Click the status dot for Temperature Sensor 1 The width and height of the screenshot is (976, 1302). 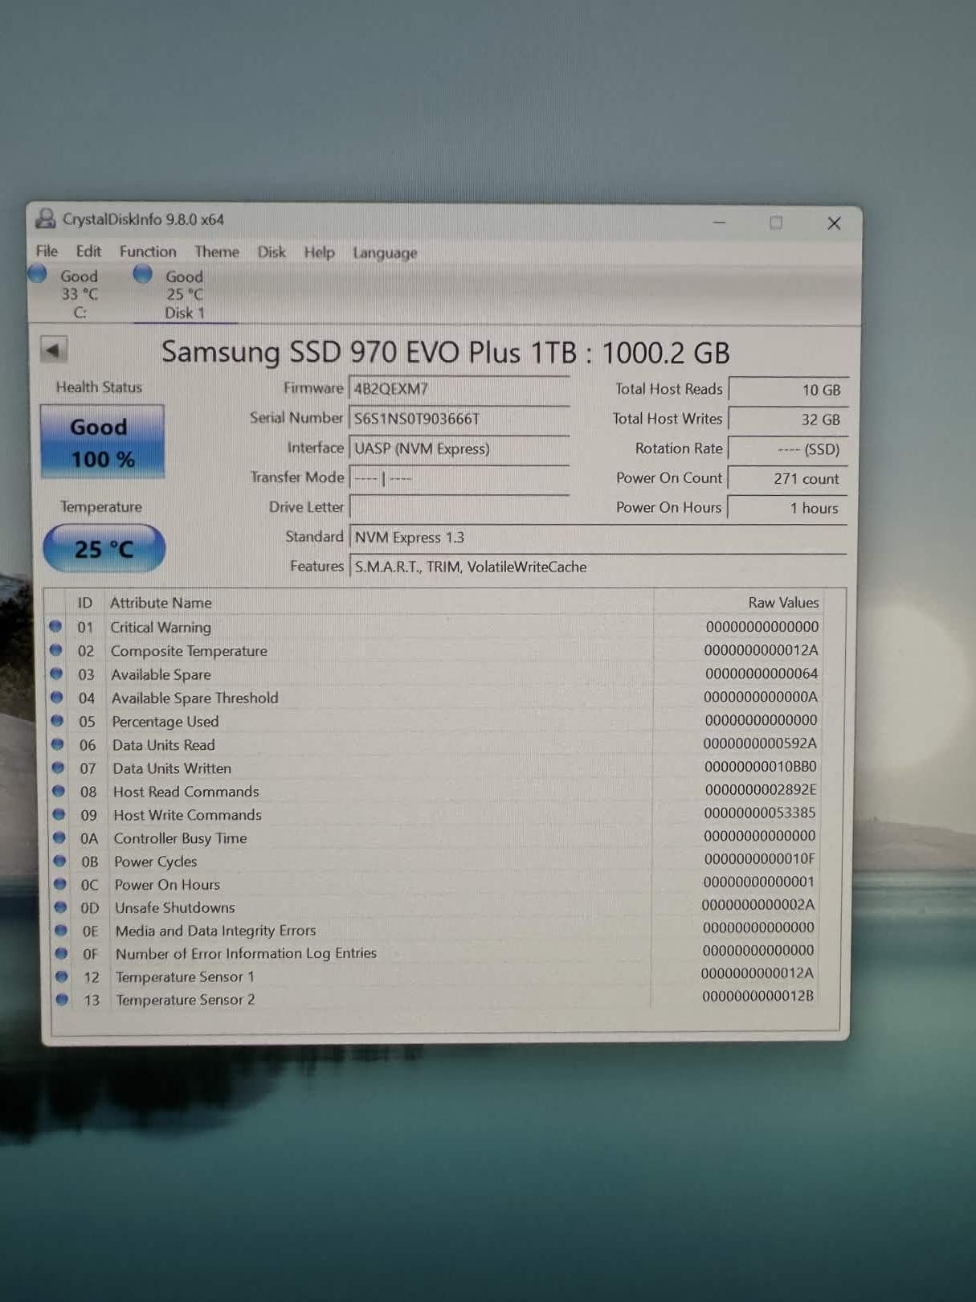click(x=62, y=976)
